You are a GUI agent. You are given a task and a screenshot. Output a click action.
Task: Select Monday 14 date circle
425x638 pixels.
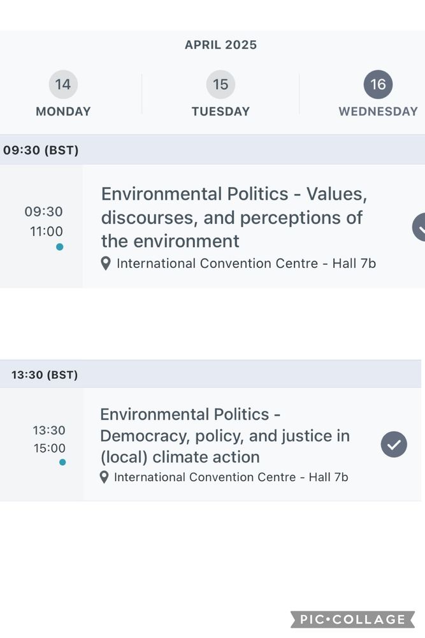click(x=63, y=84)
